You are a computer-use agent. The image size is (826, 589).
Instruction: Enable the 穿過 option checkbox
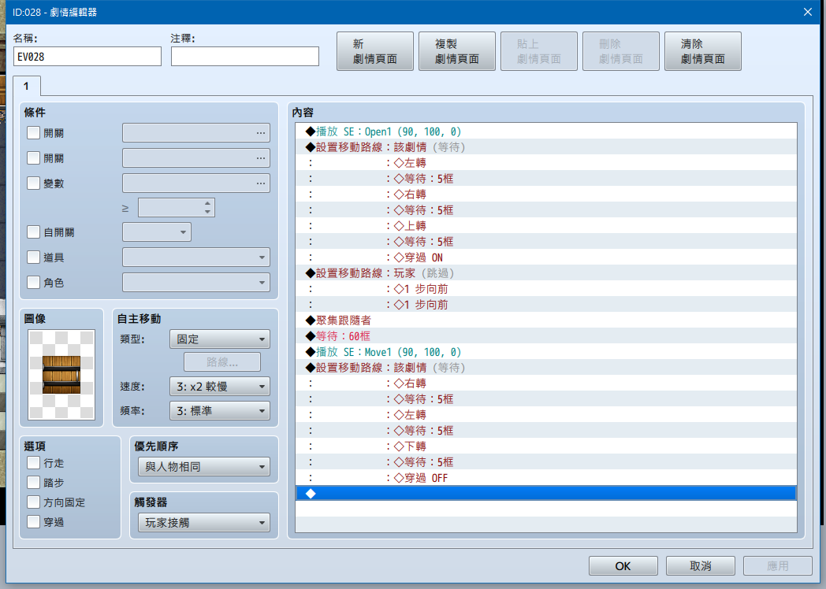(x=33, y=522)
